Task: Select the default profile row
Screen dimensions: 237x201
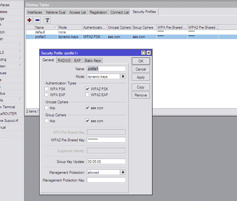Action: 131,32
